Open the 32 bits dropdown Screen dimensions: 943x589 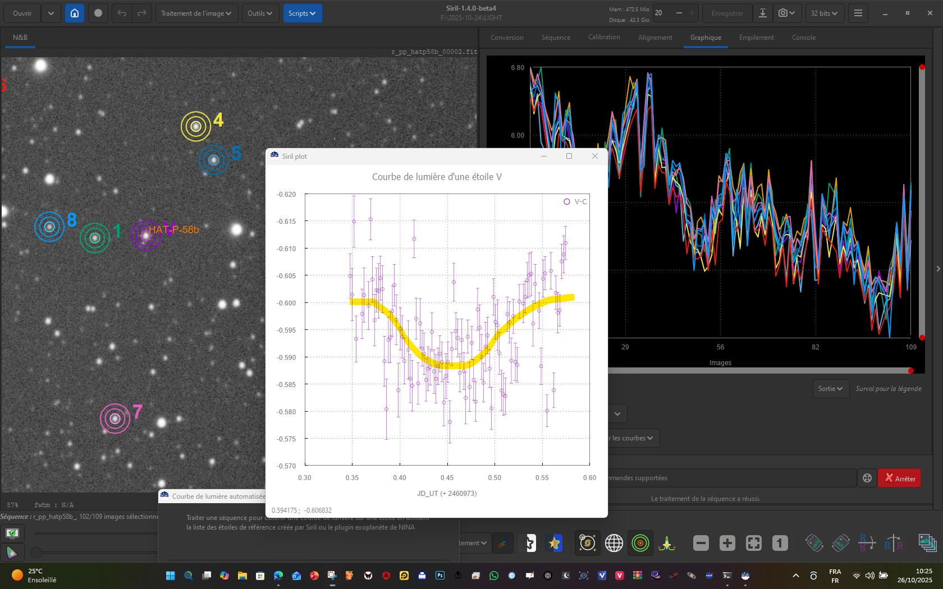point(824,13)
